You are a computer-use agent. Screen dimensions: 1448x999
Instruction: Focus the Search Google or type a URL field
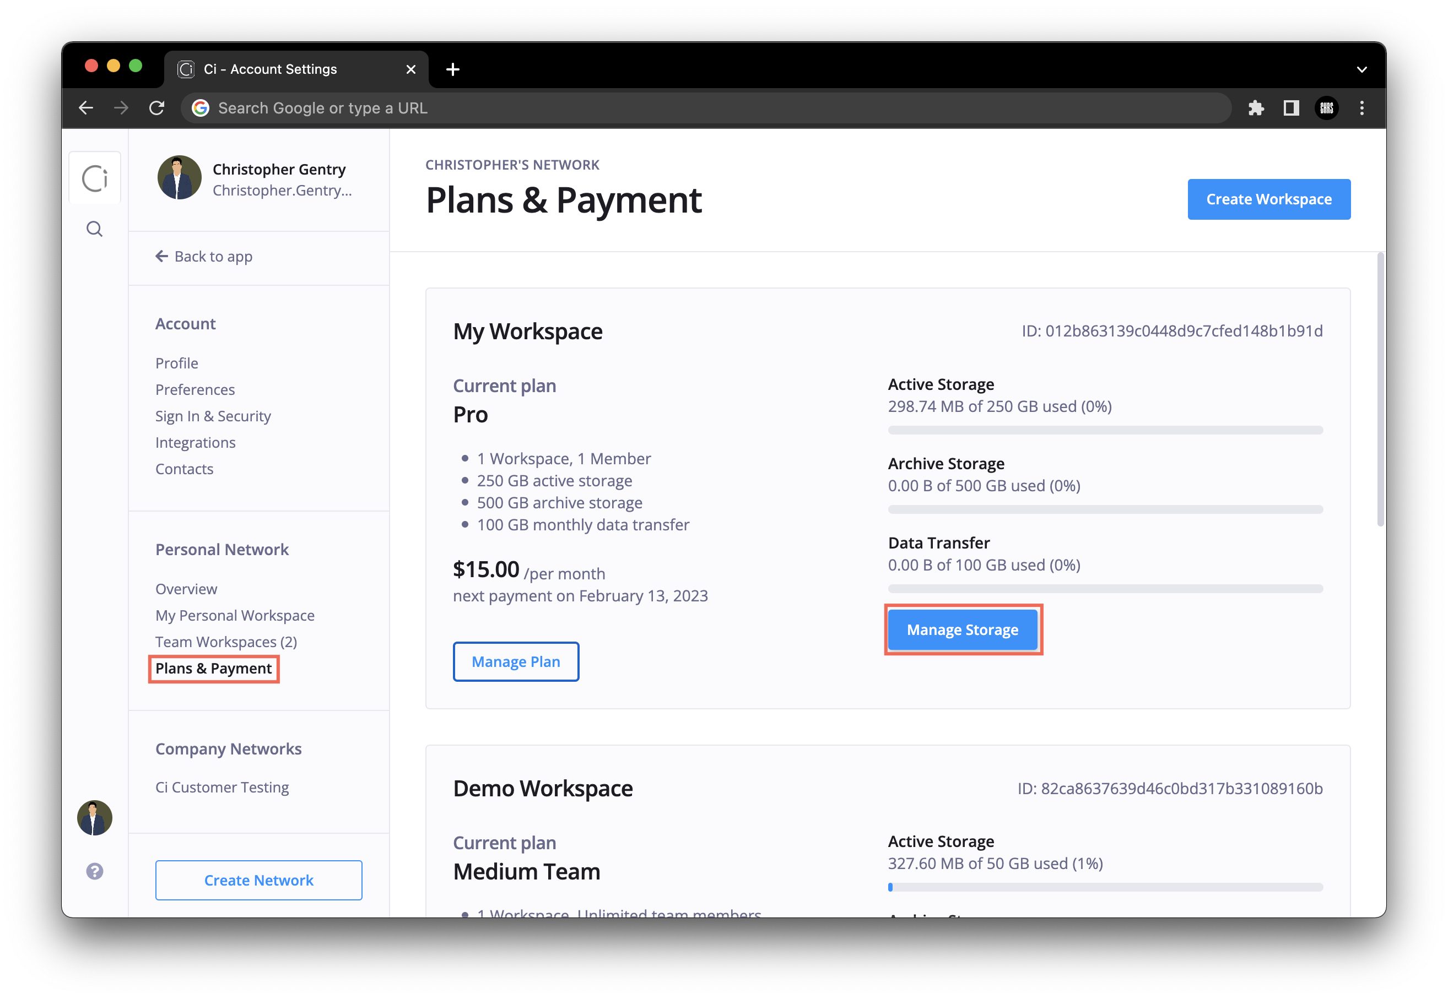point(706,107)
